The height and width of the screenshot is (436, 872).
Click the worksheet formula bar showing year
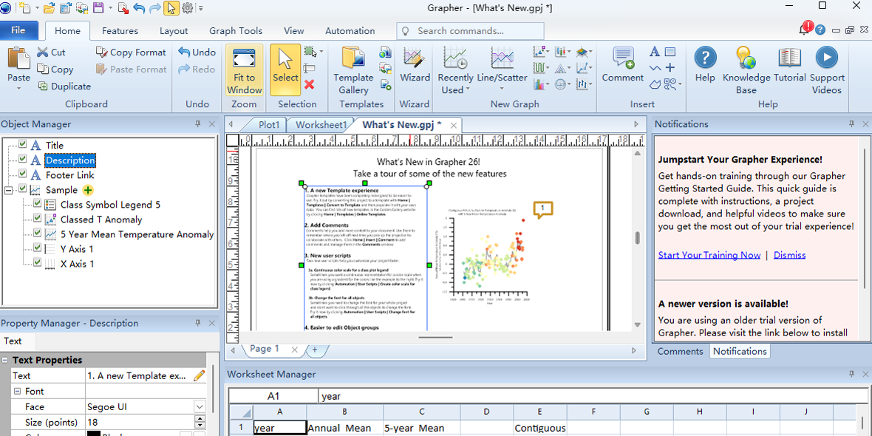(594, 397)
